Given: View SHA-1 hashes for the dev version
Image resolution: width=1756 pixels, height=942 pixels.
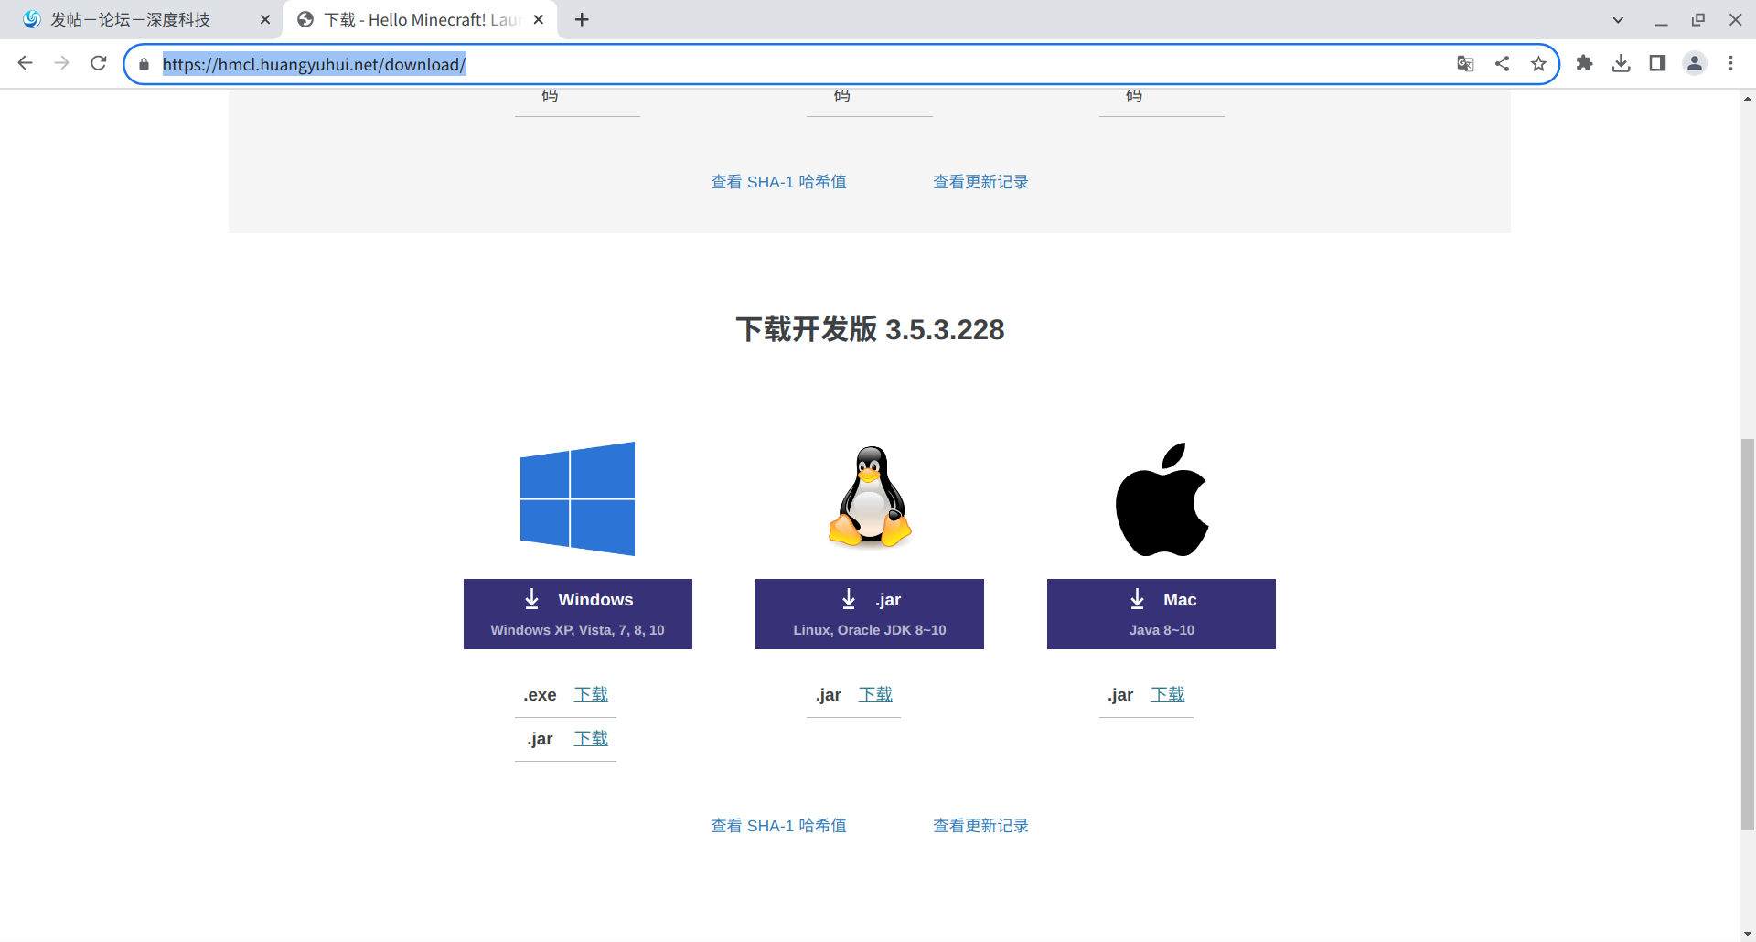Looking at the screenshot, I should pos(778,826).
